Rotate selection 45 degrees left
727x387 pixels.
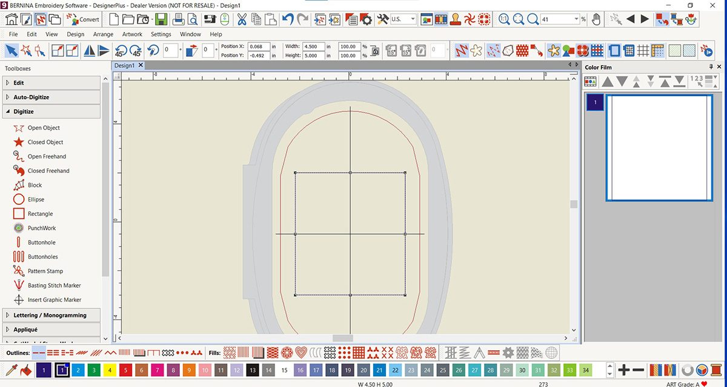pyautogui.click(x=121, y=50)
